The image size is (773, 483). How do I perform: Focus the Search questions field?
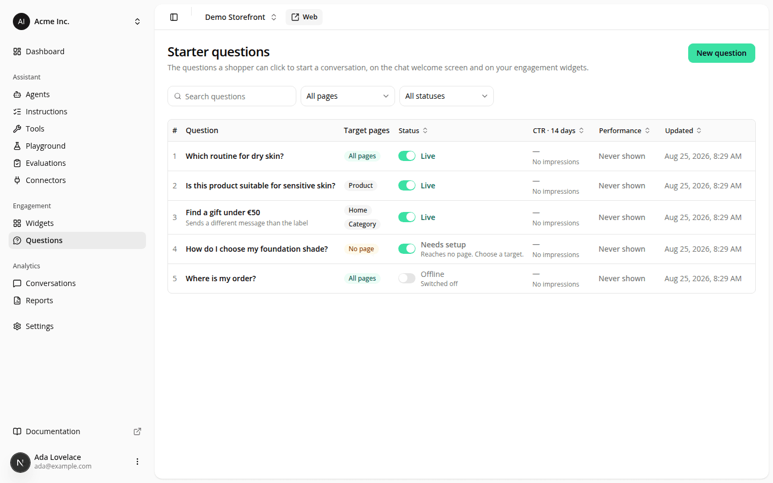point(232,96)
